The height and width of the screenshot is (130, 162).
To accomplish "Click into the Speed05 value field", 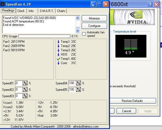I will click(x=72, y=89).
